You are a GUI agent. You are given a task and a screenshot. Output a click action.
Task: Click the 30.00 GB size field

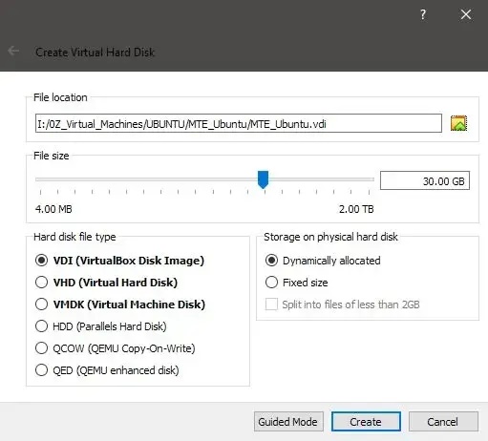425,180
